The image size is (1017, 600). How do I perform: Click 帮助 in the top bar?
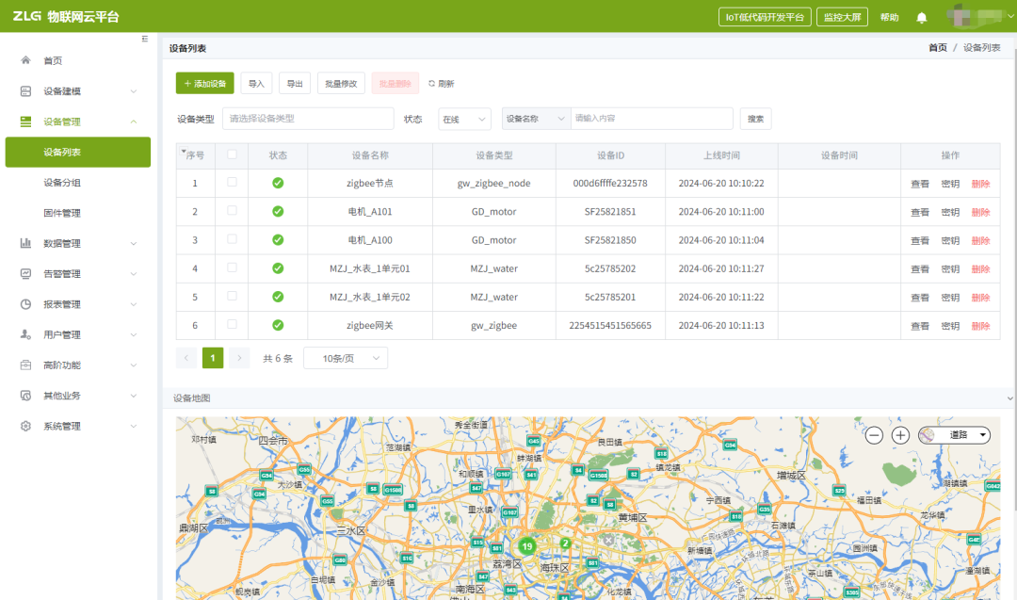click(889, 18)
